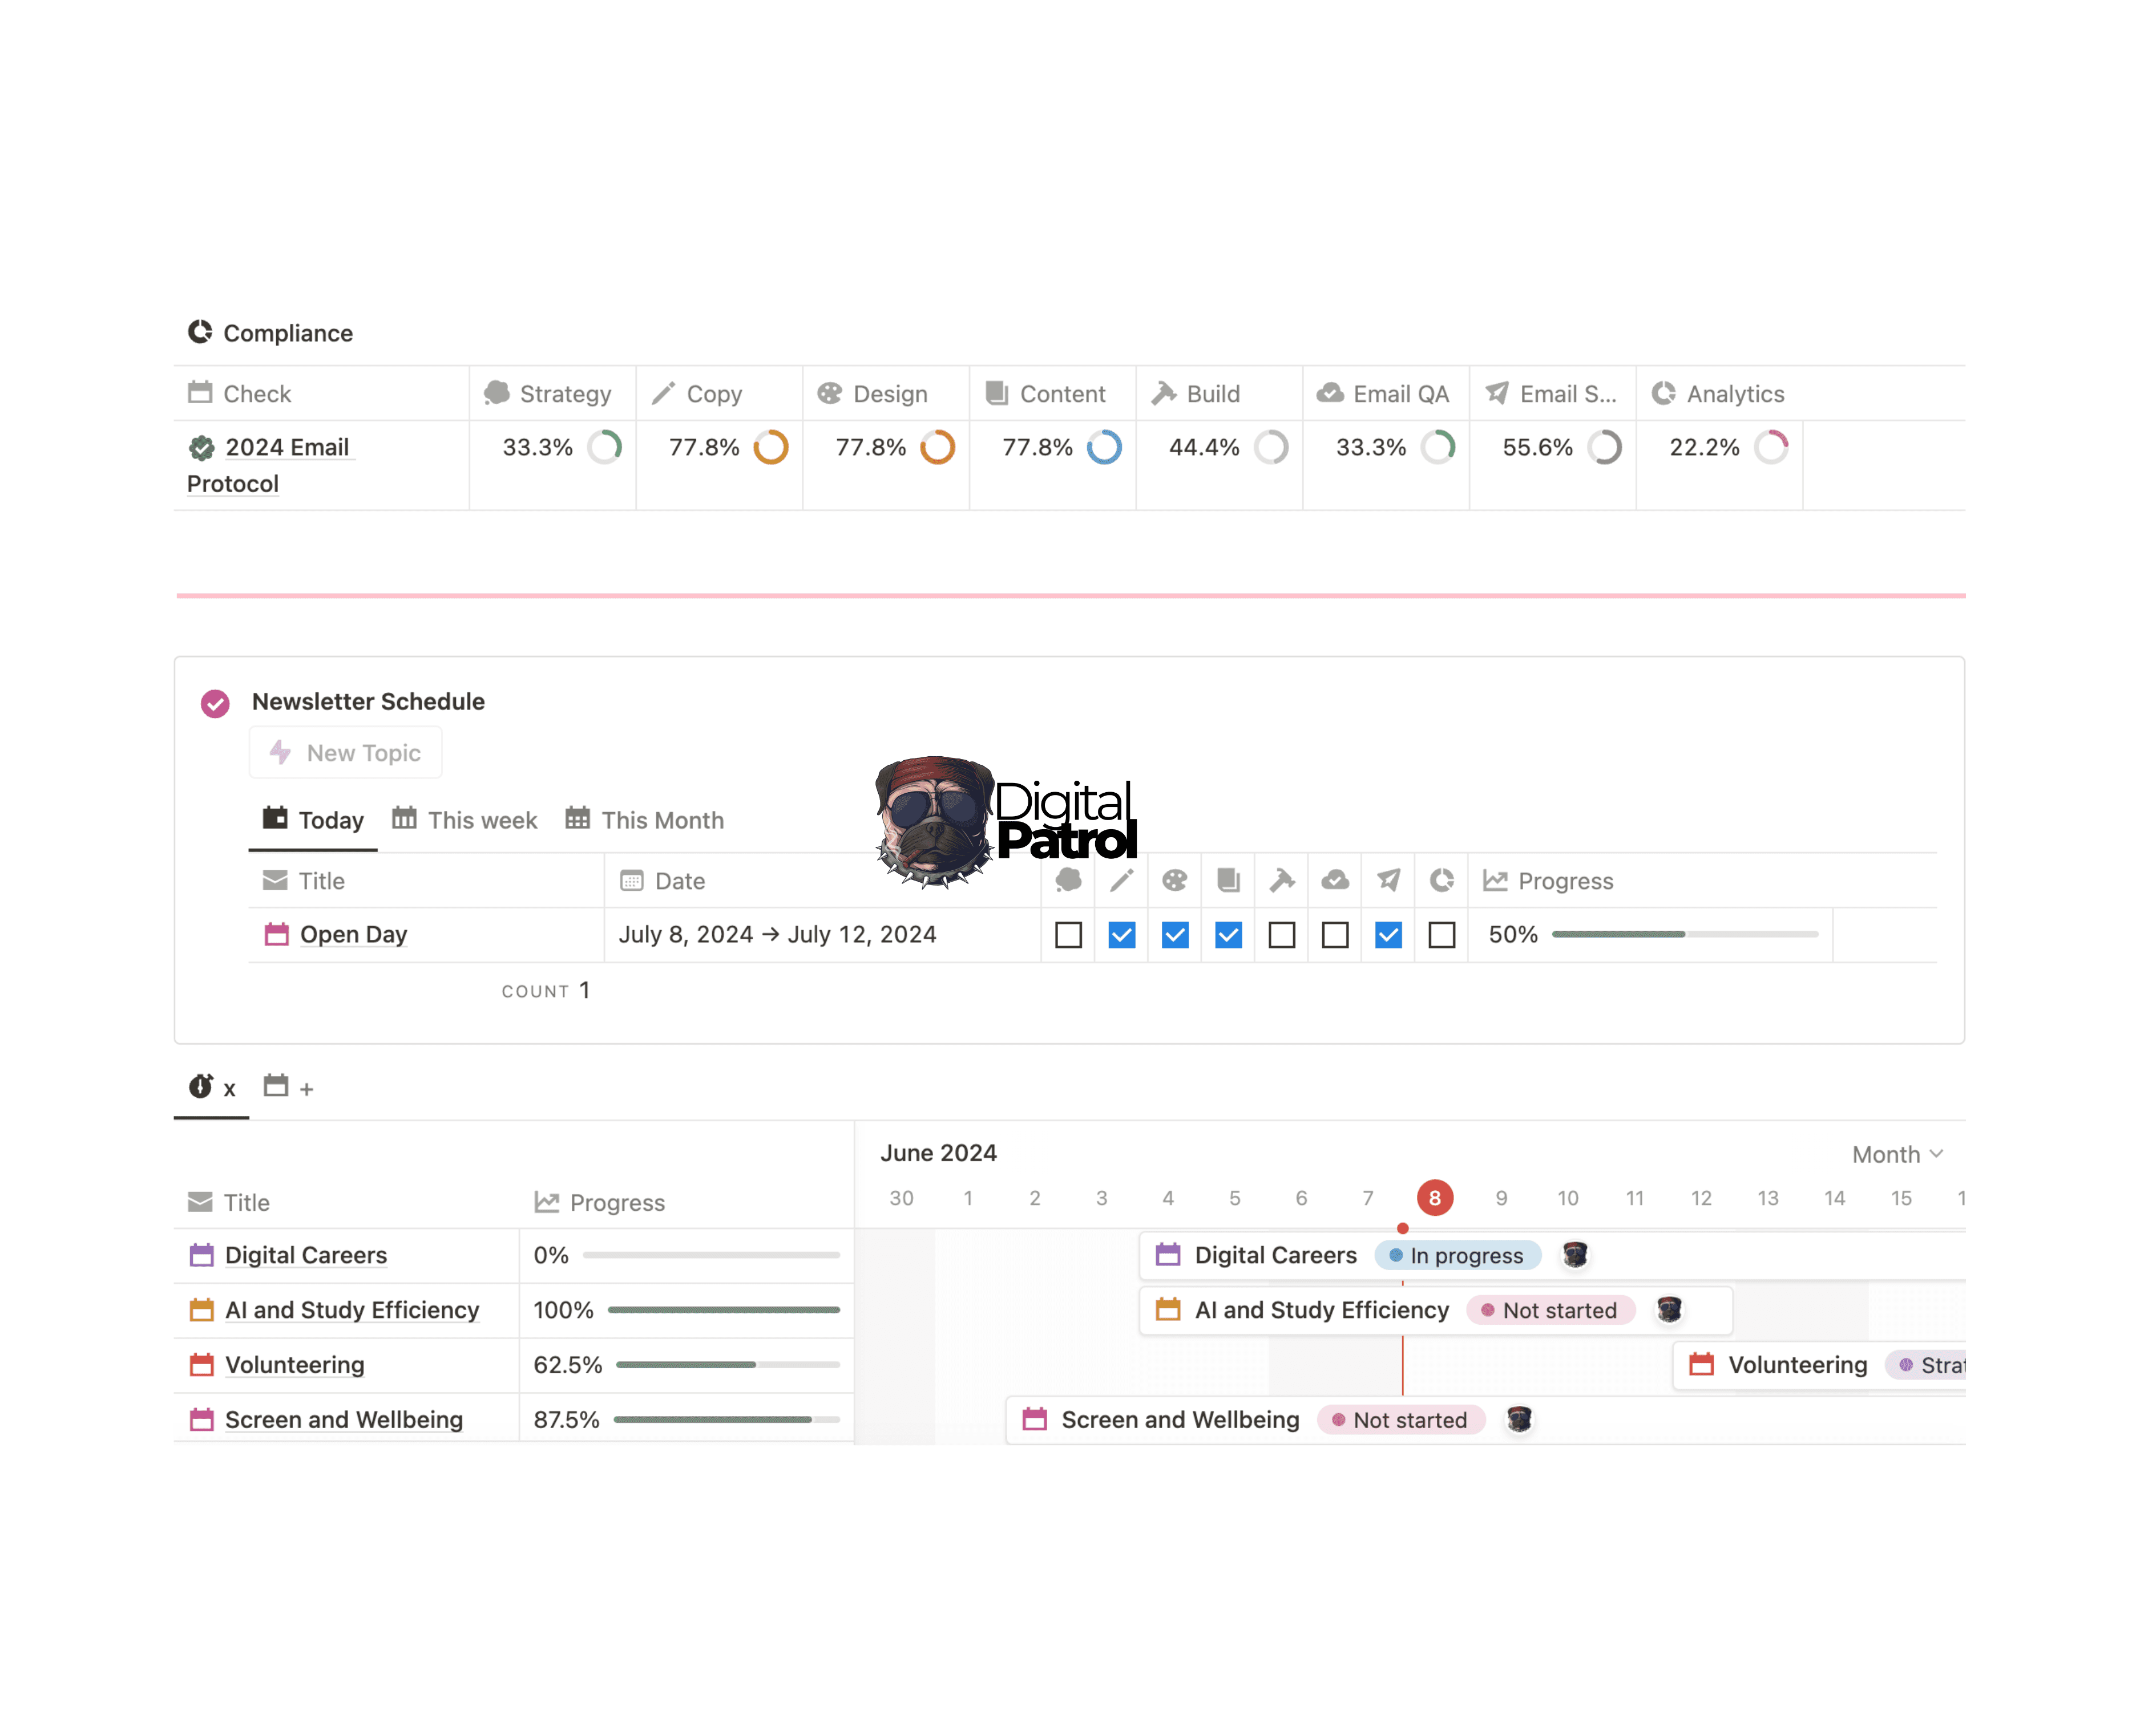Open Not started status on Screen and Wellbeing
2140x1736 pixels.
pyautogui.click(x=1400, y=1420)
